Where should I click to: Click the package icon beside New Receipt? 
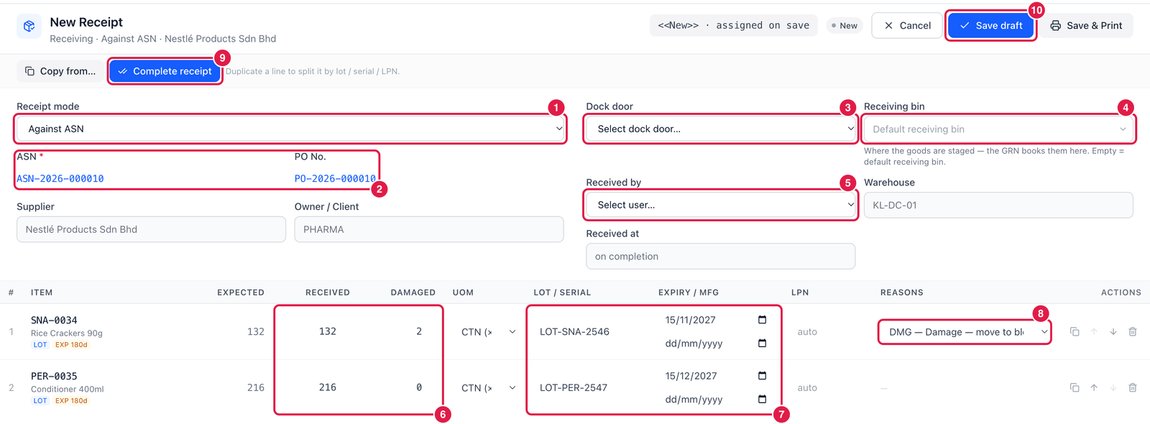click(x=29, y=26)
